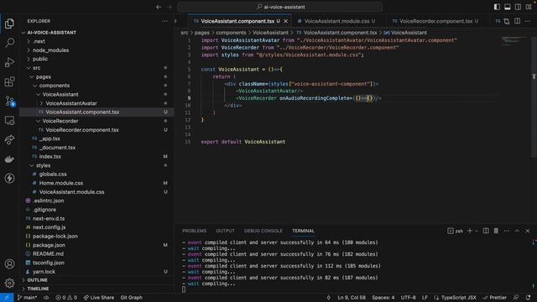The width and height of the screenshot is (537, 302).
Task: Click Prettier status bar item
Action: tap(494, 298)
